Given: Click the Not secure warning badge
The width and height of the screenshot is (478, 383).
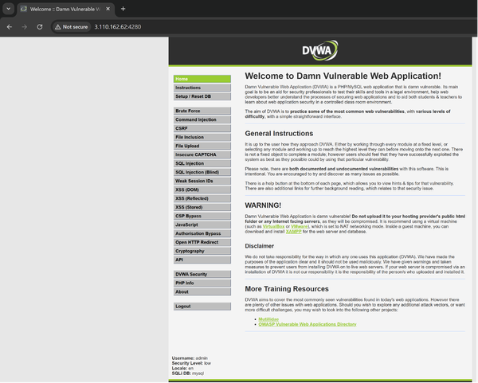Looking at the screenshot, I should point(72,26).
